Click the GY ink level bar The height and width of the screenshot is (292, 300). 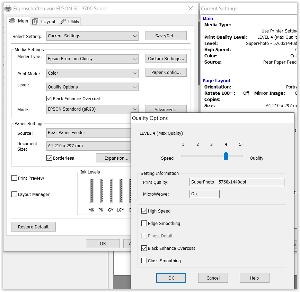coord(111,190)
